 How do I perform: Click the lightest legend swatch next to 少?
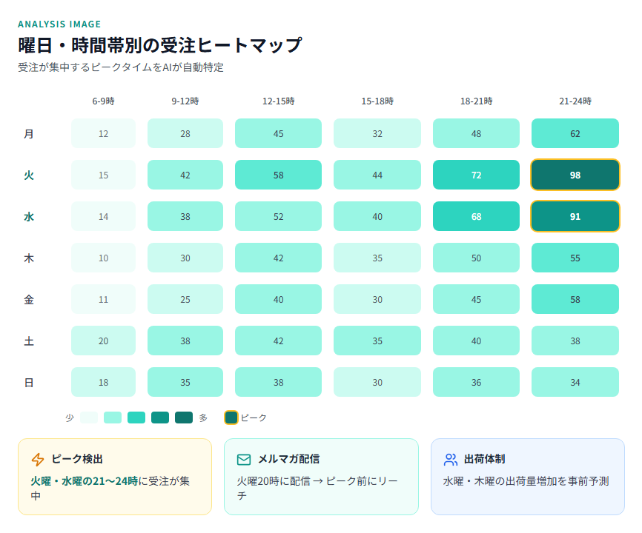89,418
